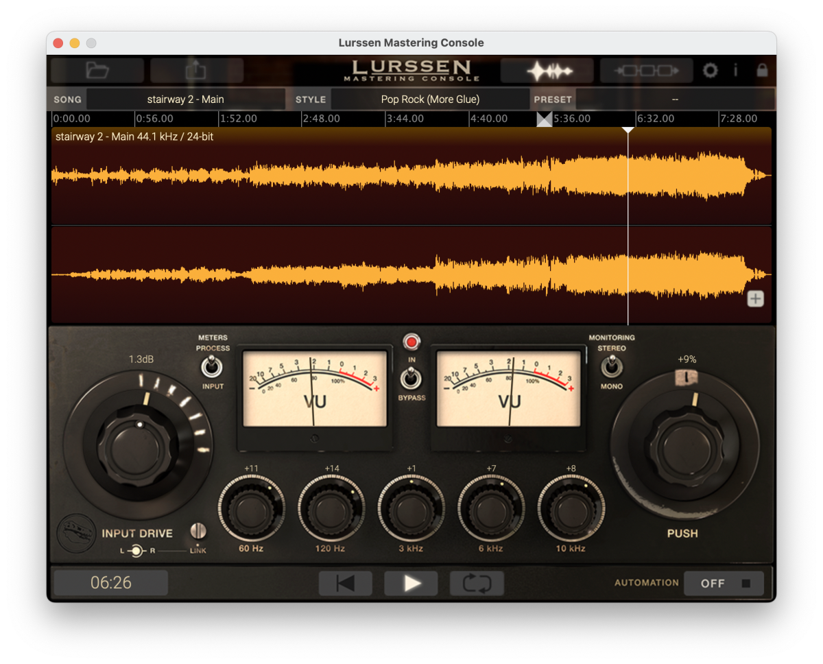The width and height of the screenshot is (823, 664).
Task: Toggle the Automation OFF button
Action: (x=724, y=583)
